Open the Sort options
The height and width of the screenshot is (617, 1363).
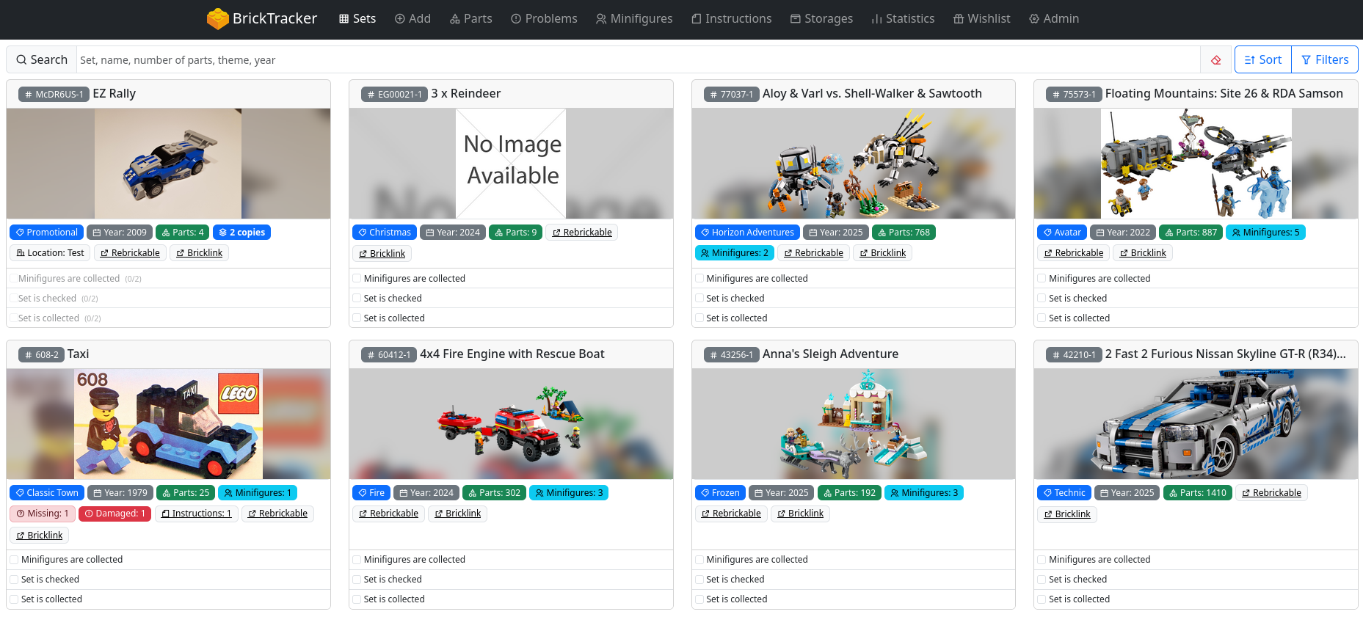(1262, 60)
